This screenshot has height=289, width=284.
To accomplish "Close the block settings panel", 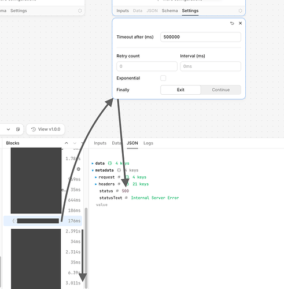I will click(x=240, y=23).
